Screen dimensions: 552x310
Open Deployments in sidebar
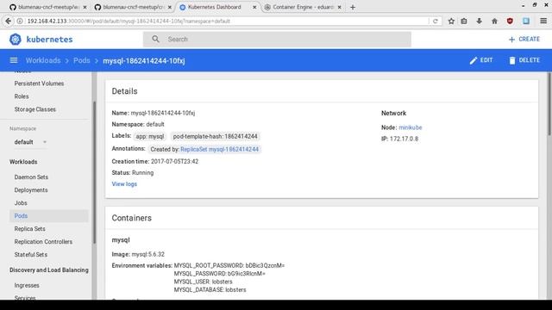pyautogui.click(x=31, y=190)
